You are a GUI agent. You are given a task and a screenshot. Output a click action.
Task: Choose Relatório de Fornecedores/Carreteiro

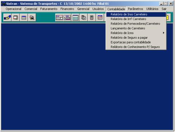click(x=136, y=24)
